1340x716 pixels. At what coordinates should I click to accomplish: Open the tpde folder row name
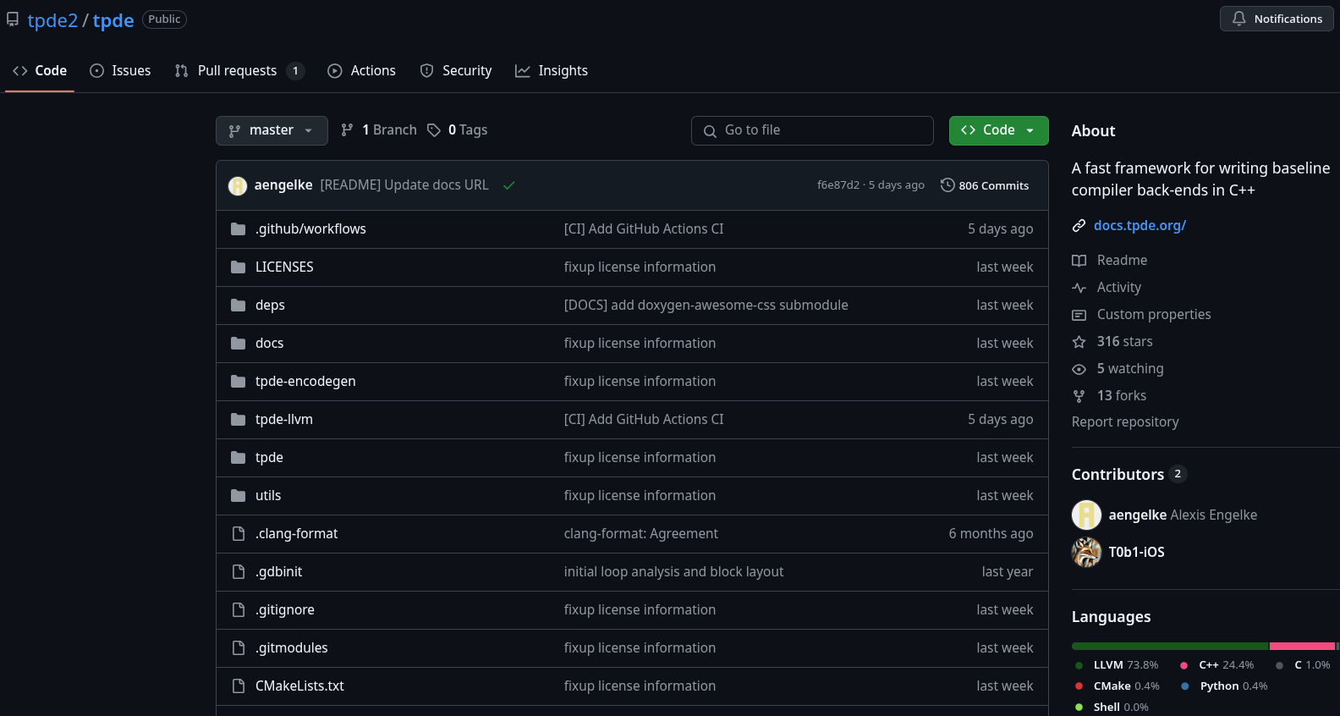269,458
